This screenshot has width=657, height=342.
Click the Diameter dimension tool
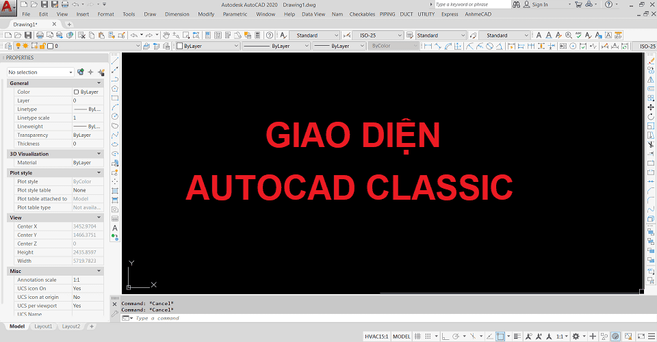click(x=489, y=46)
